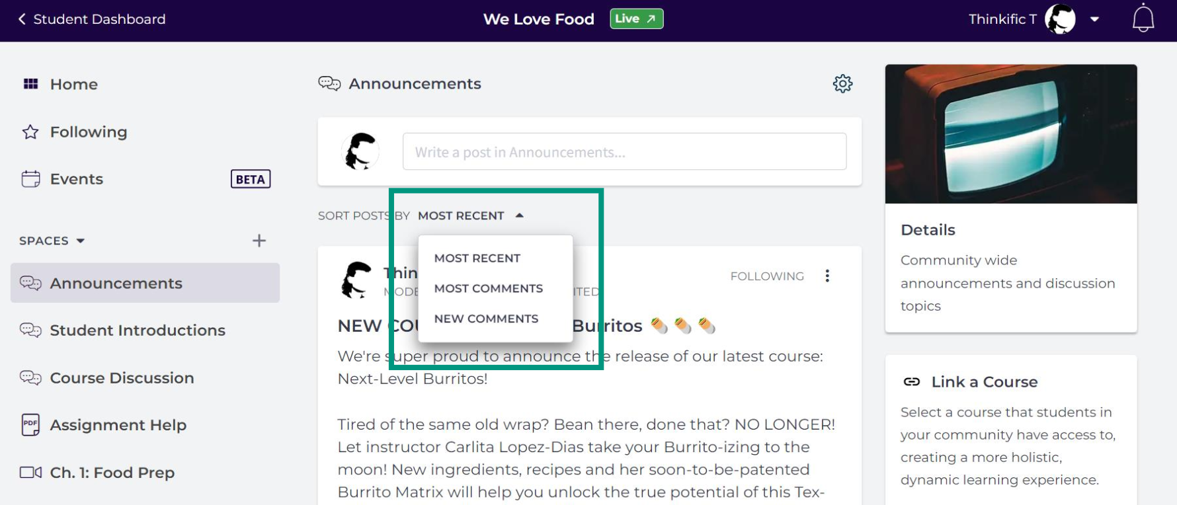Click the Following star icon
Screen dimensions: 1177x505
pos(30,132)
